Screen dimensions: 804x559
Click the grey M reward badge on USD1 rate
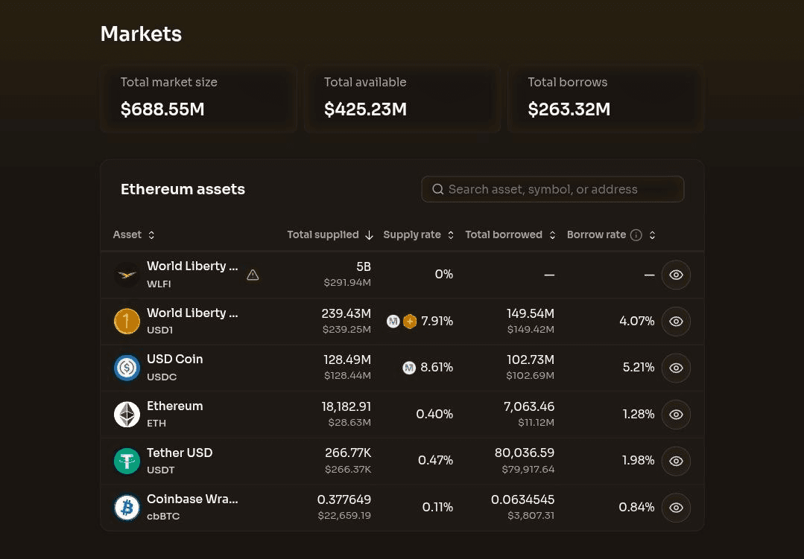tap(393, 322)
